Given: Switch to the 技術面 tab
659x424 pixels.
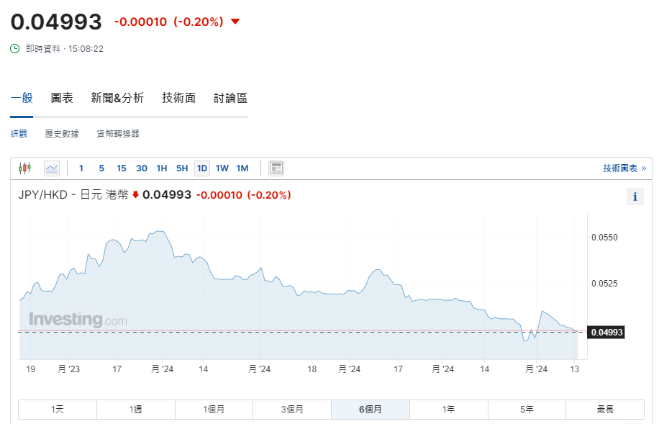Looking at the screenshot, I should 178,98.
